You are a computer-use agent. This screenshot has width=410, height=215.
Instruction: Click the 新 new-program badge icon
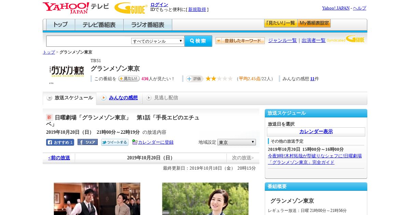pos(50,117)
